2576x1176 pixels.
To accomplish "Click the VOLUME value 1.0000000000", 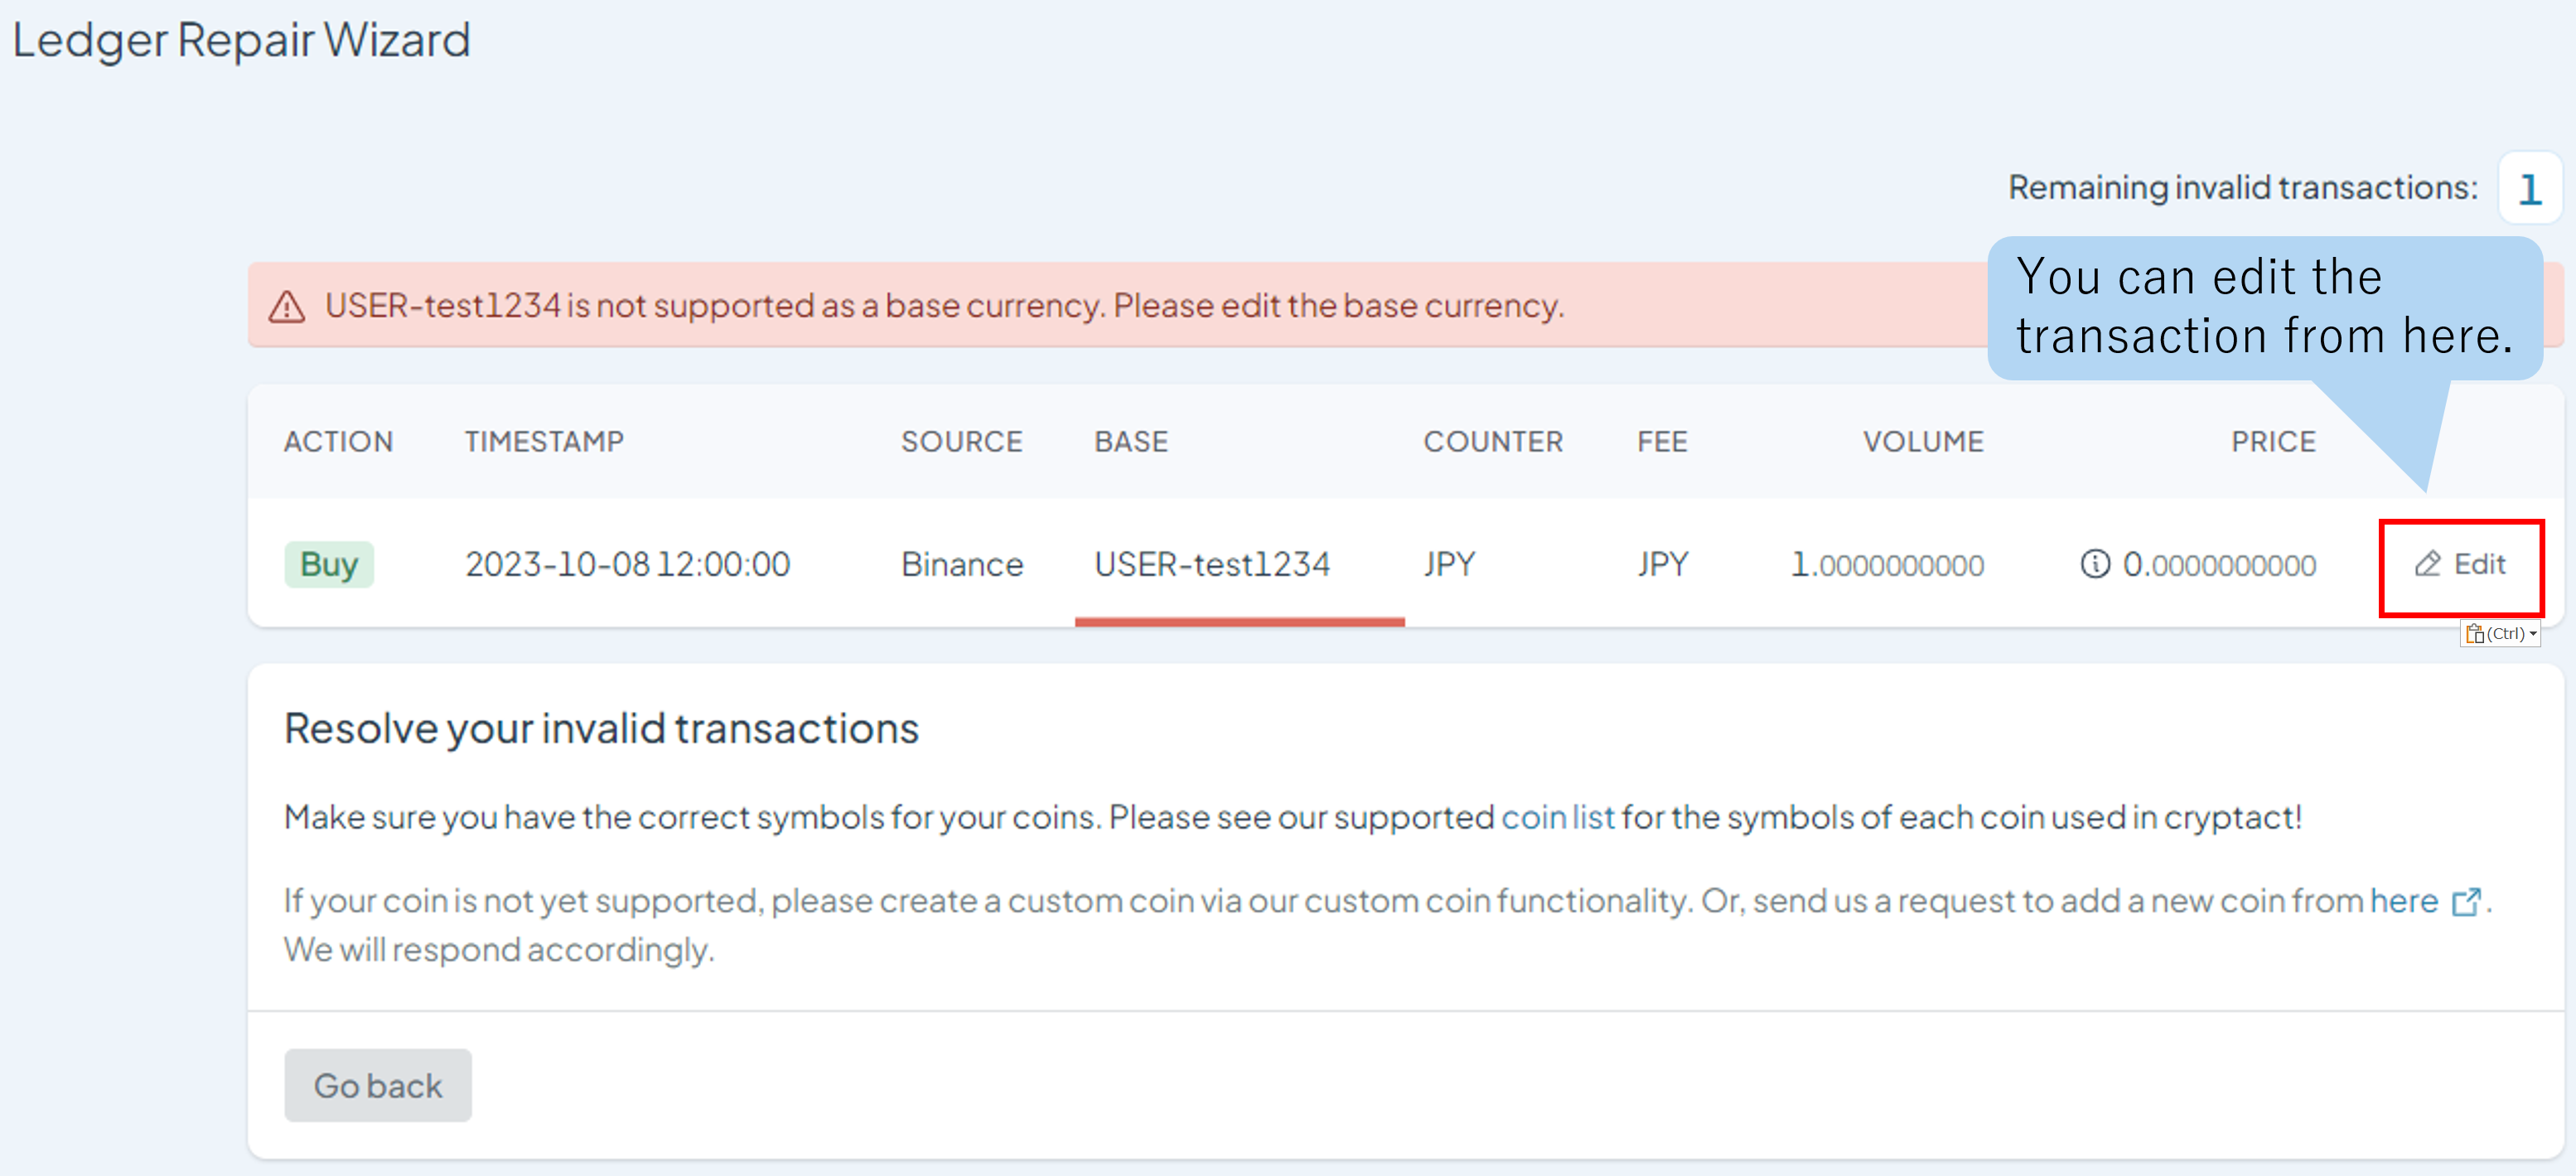I will pos(1888,564).
